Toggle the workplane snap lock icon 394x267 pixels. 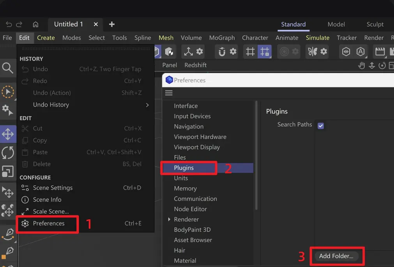tap(265, 52)
